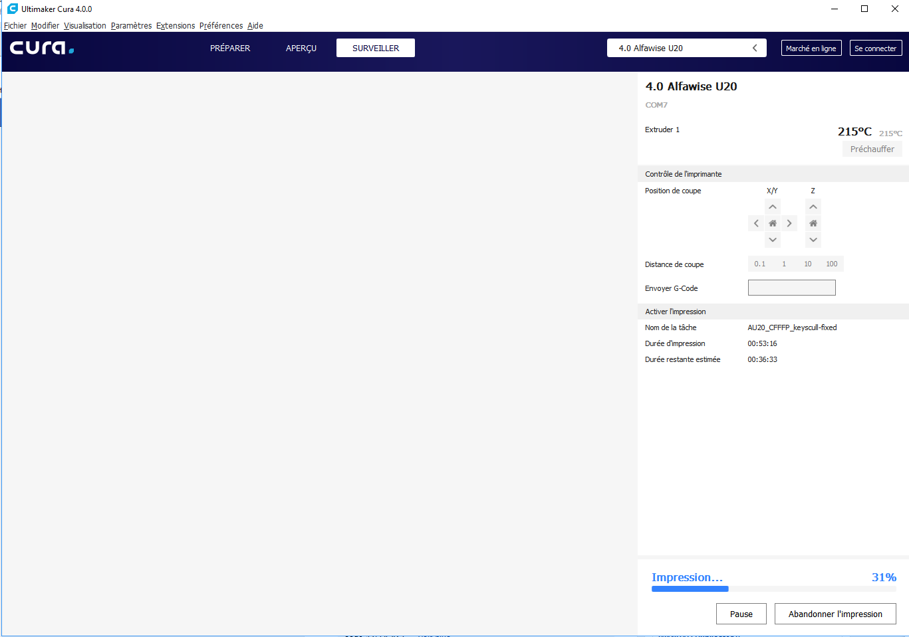Open the 4.0 Alfawise U20 printer selector
The image size is (909, 637).
pos(686,48)
